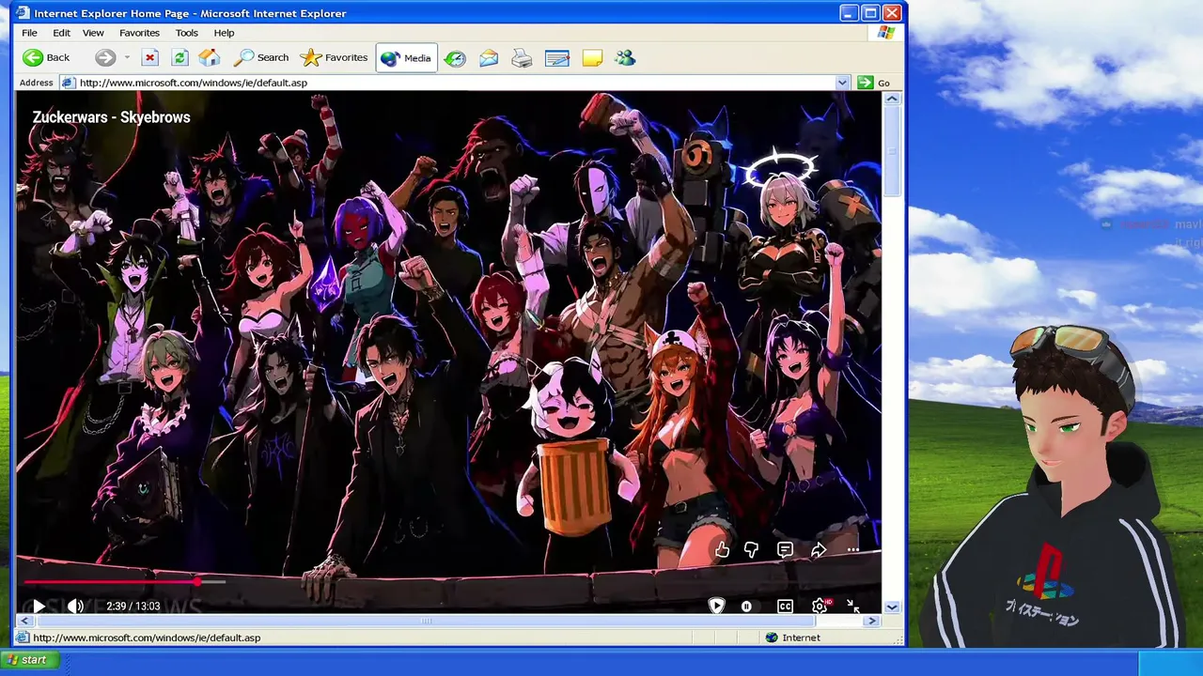Go to the Home page icon

coord(209,58)
